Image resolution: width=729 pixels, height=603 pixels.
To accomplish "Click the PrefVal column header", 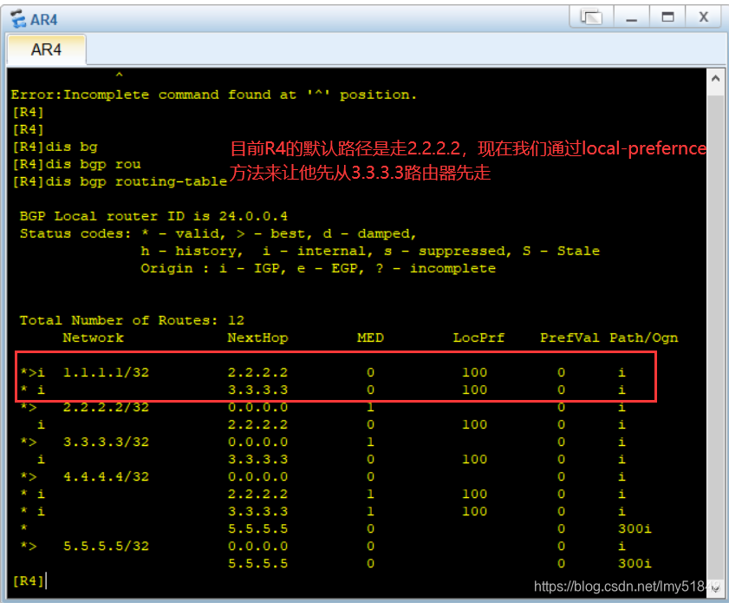I will coord(570,338).
